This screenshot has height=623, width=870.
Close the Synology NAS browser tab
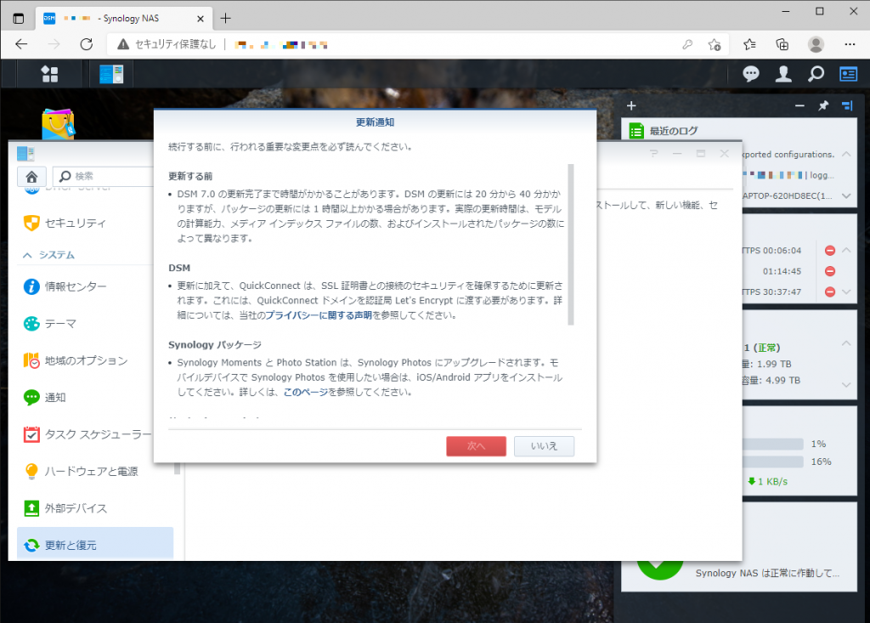click(201, 19)
